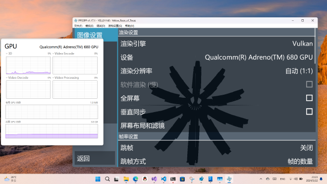Open the taskbar clock showing 22:23
Screen dimensions: 327x184
coord(312,179)
